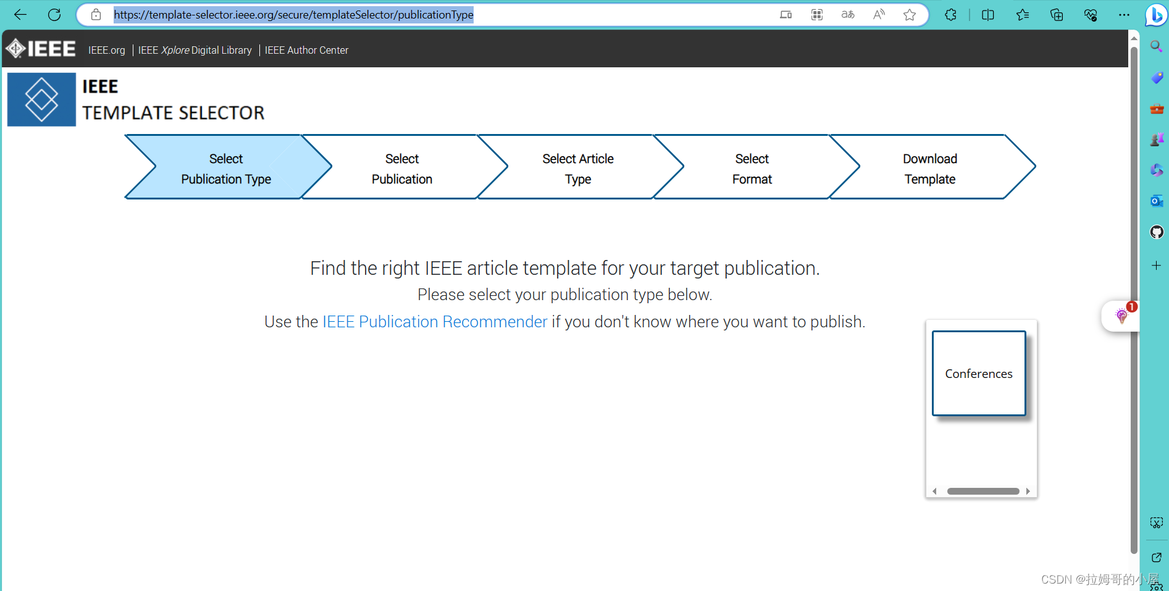Go back with the browser back arrow

tap(20, 15)
